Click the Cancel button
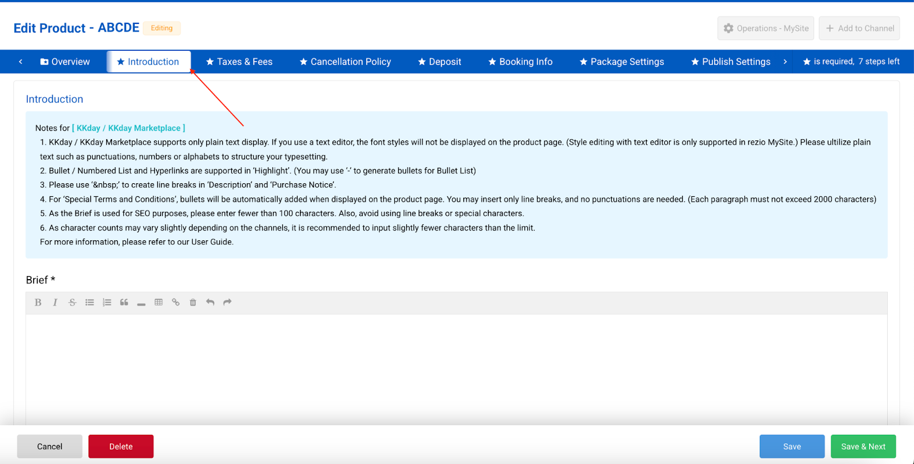 [50, 446]
